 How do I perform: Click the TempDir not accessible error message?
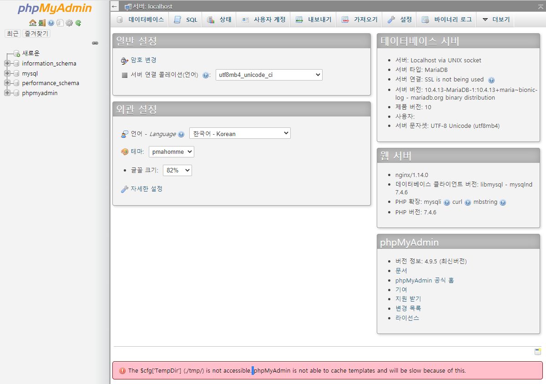click(x=328, y=370)
